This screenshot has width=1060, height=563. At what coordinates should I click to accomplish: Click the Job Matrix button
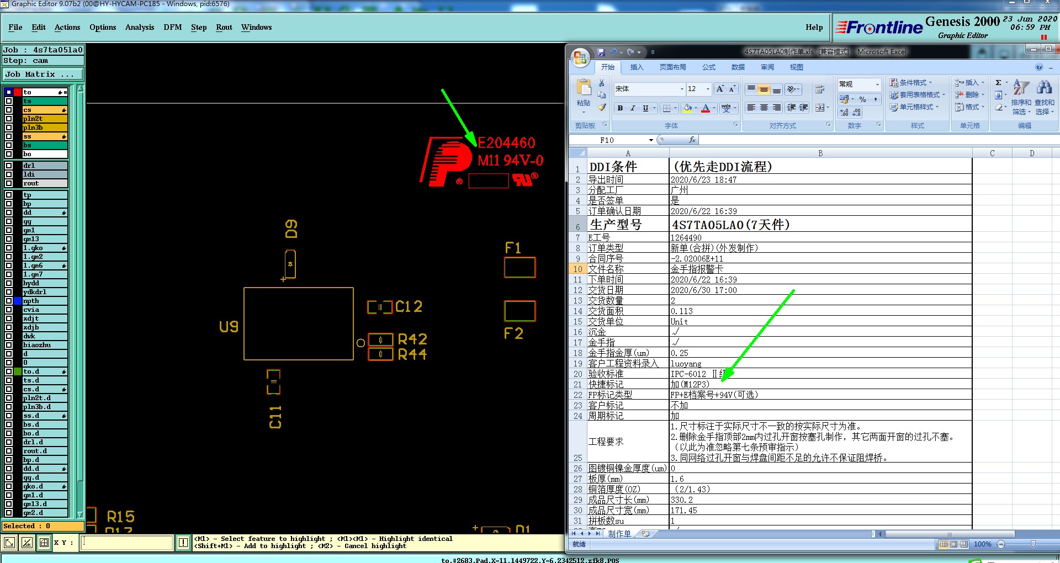pos(43,75)
